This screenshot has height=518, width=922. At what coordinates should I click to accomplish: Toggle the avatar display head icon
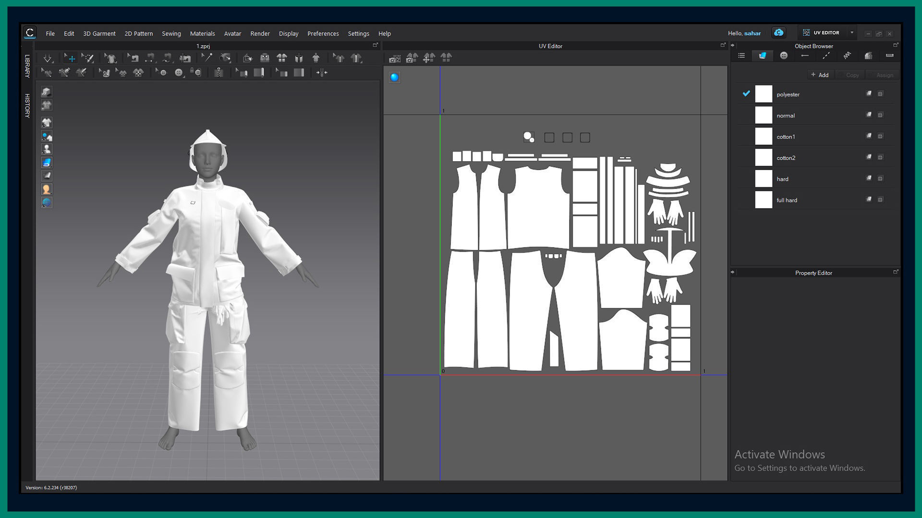click(x=47, y=189)
